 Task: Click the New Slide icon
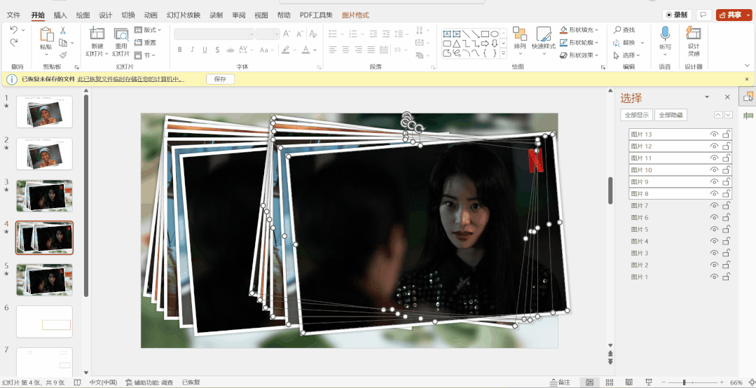click(x=97, y=34)
